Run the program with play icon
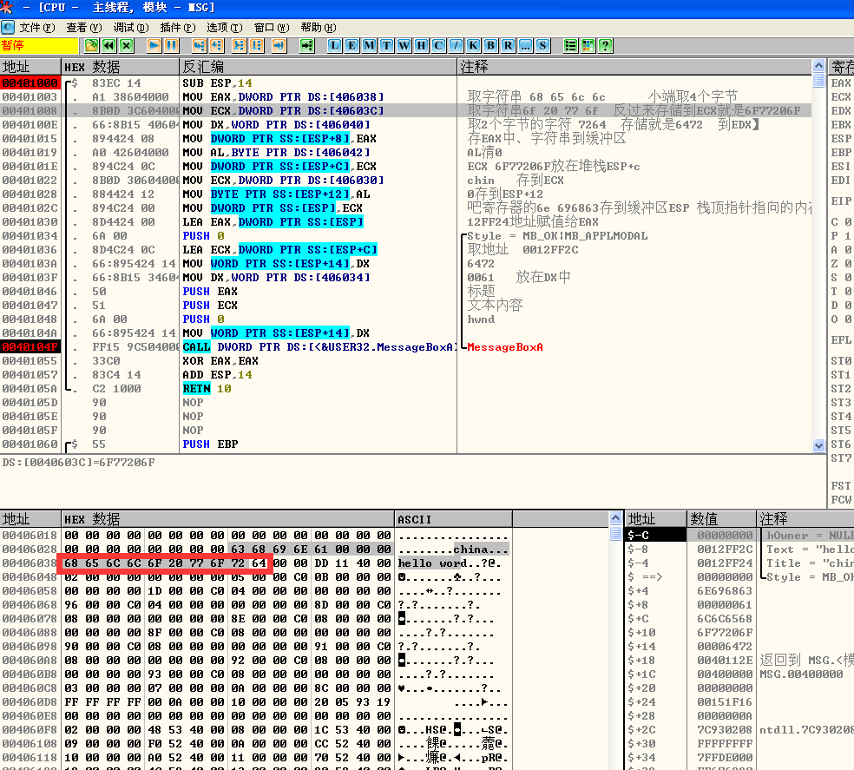 pyautogui.click(x=154, y=46)
